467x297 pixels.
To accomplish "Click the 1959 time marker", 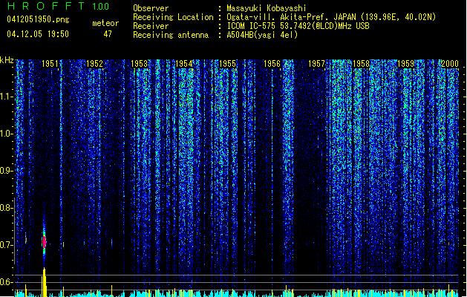I will point(405,64).
